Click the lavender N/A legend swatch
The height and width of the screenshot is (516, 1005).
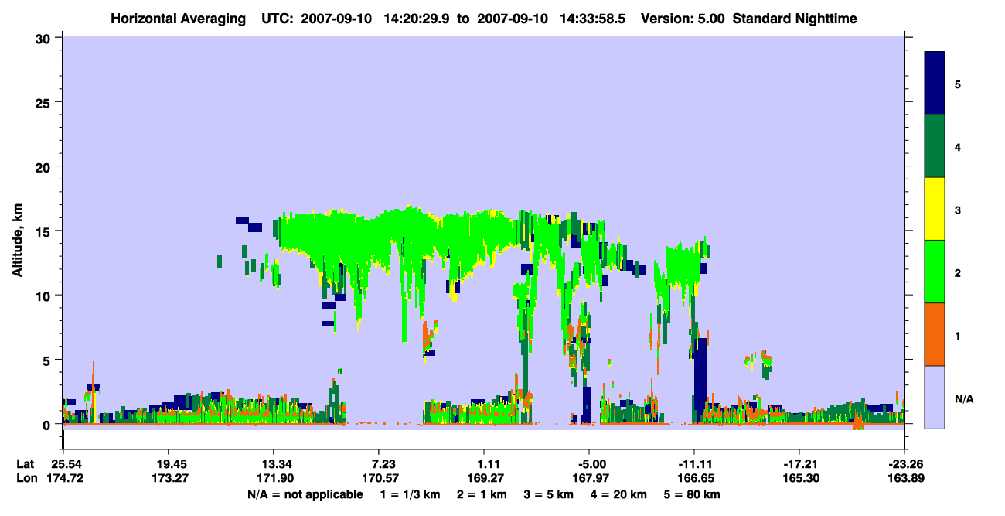(935, 396)
